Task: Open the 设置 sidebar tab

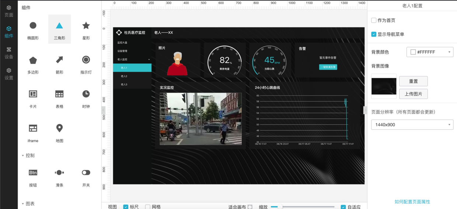Action: click(9, 74)
